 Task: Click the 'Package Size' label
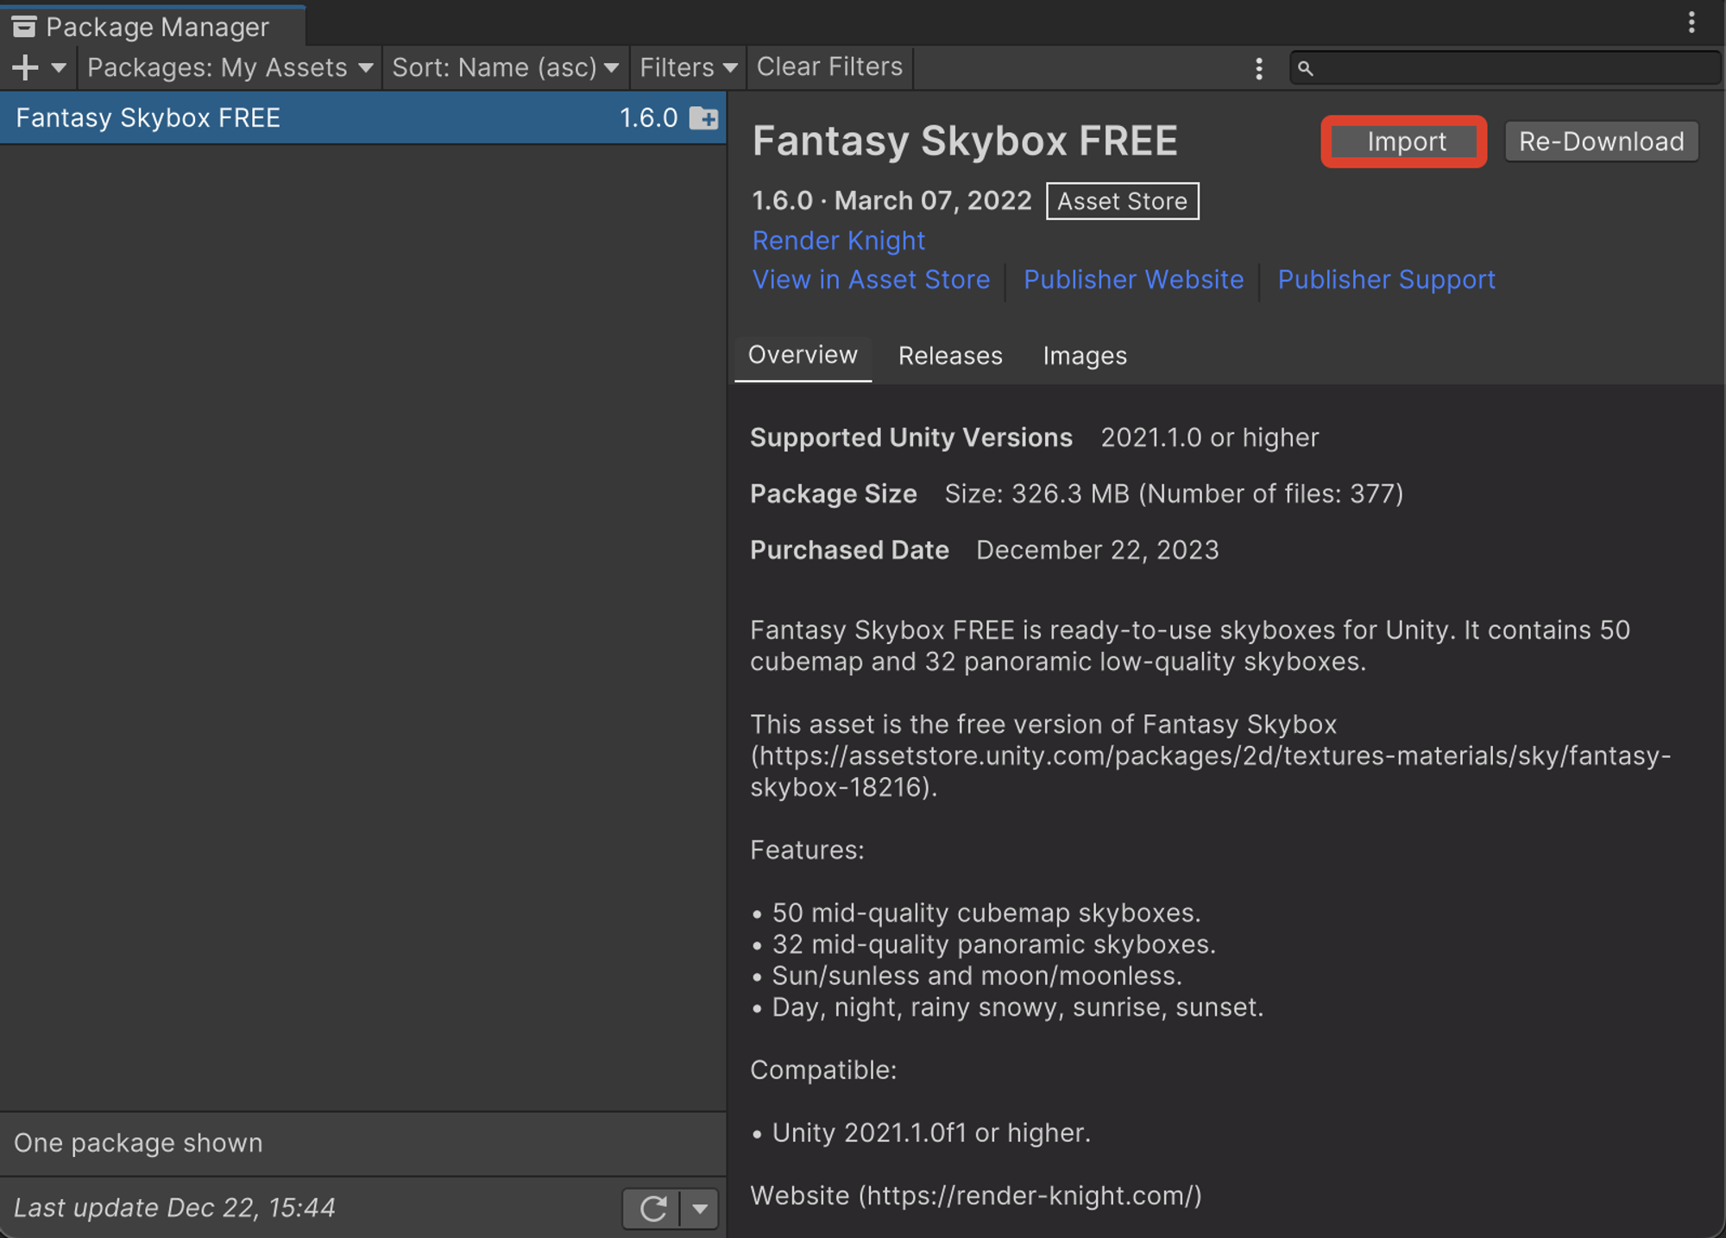(833, 494)
